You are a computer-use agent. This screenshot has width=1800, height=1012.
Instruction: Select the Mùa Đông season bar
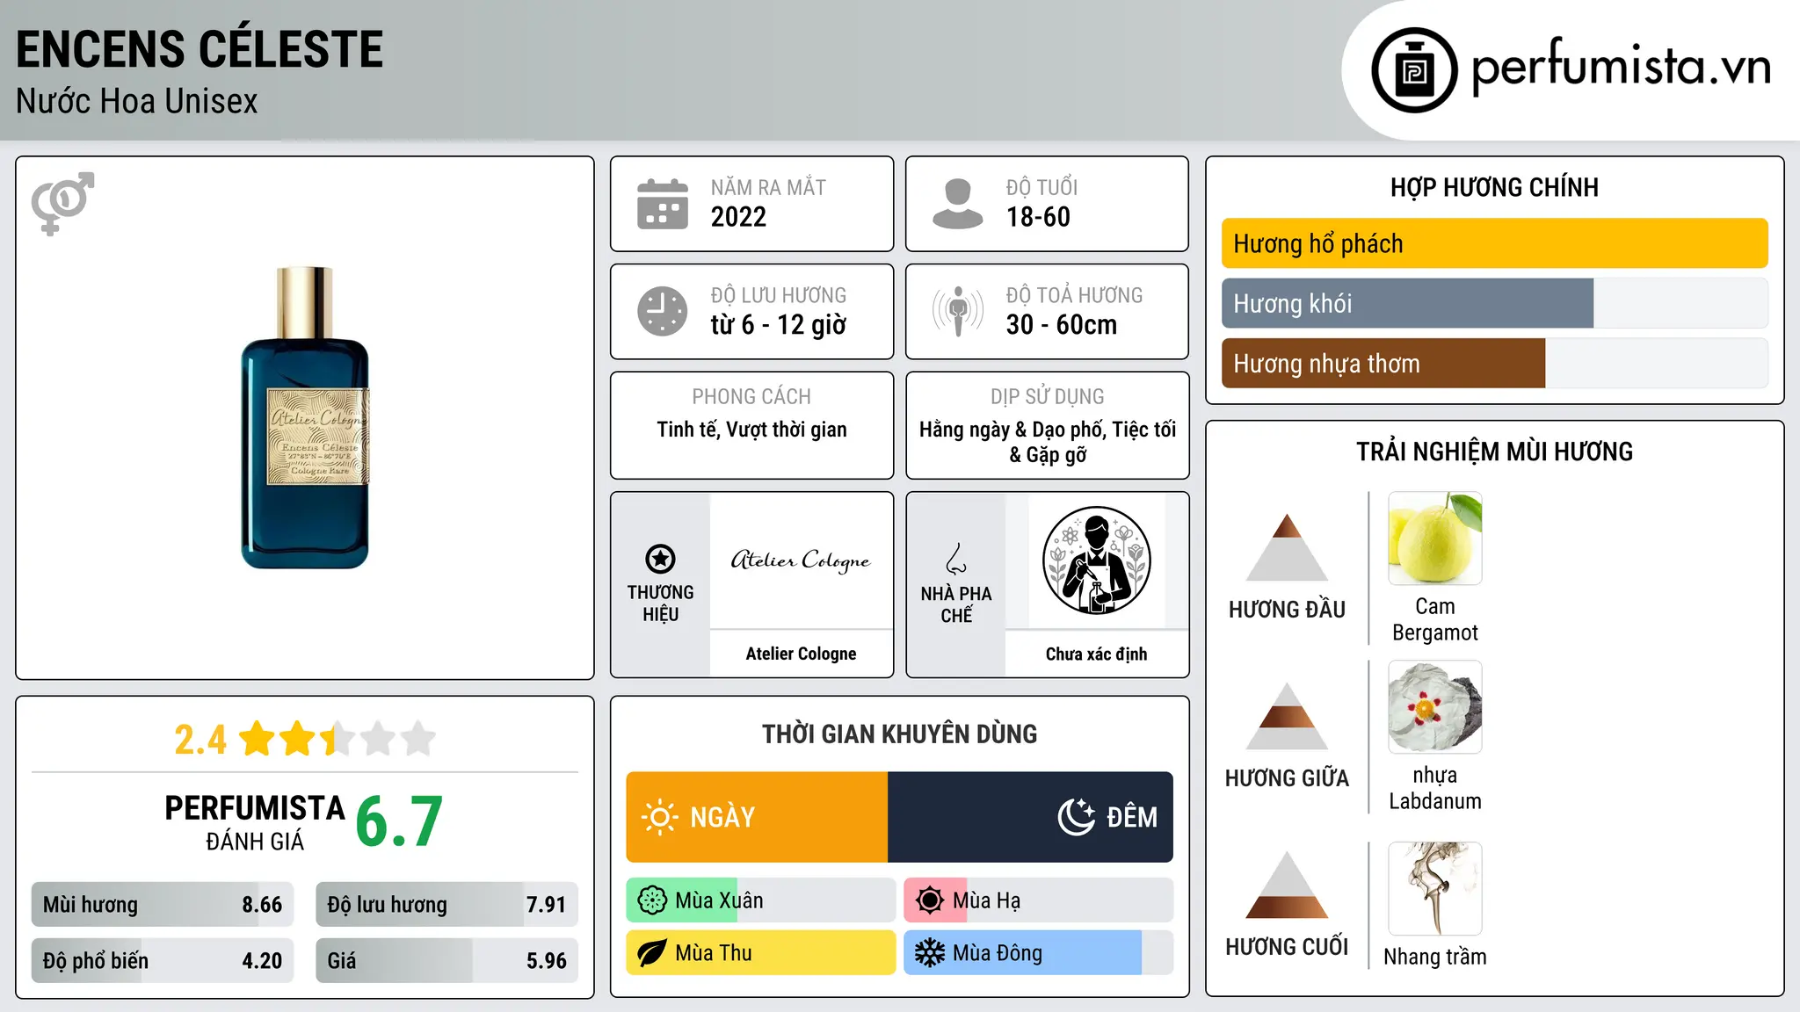1039,953
